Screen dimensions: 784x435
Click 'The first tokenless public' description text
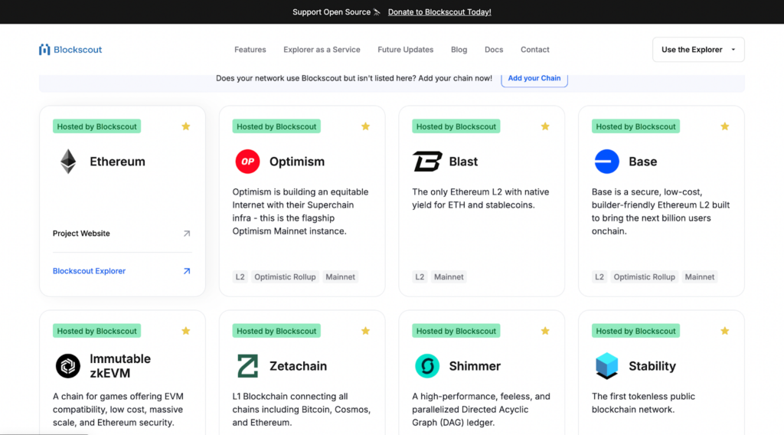coord(643,397)
